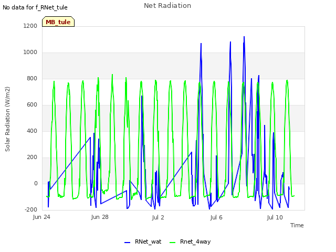Click the Jul 10 x-axis label
This screenshot has height=252, width=336.
275,217
